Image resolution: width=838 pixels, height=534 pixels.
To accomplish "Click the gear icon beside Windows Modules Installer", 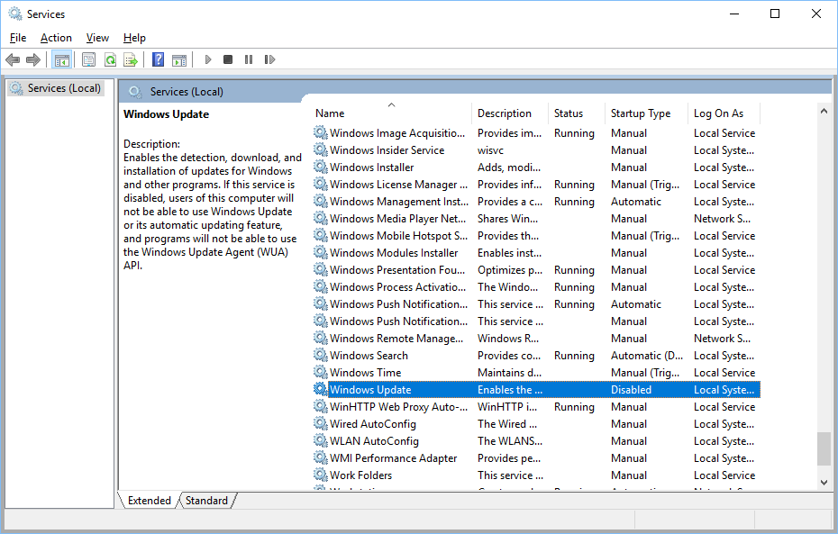I will [320, 252].
